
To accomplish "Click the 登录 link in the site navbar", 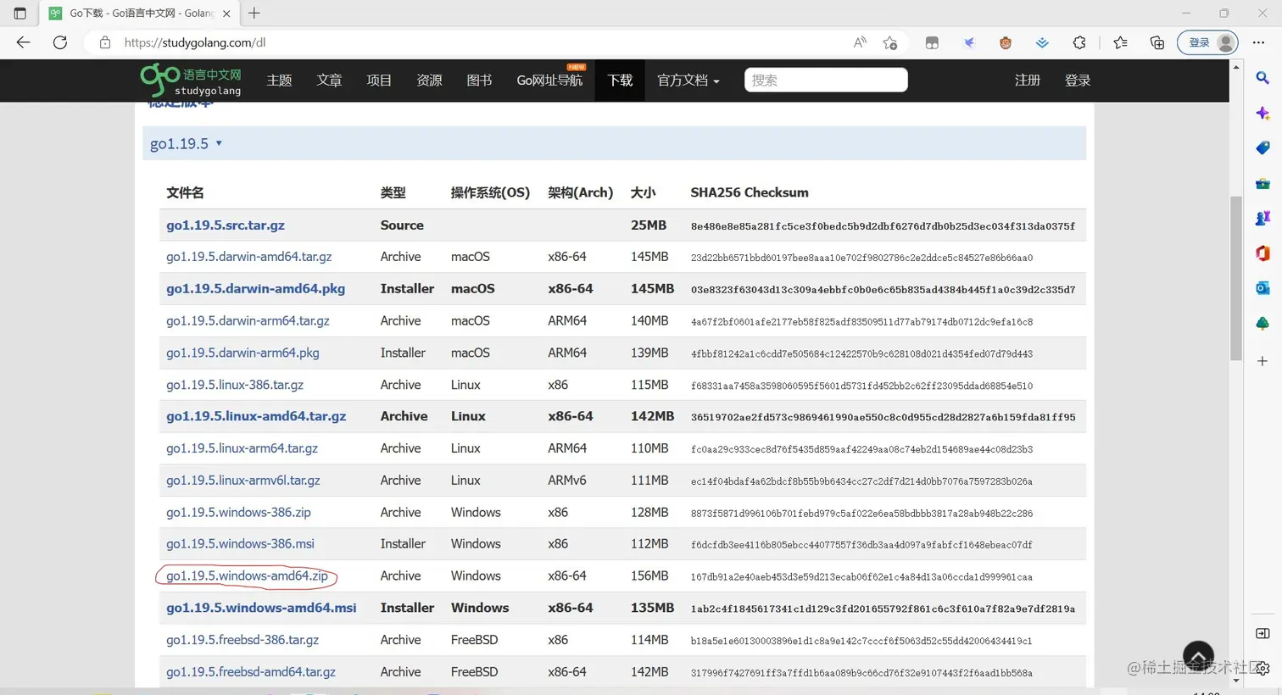I will tap(1078, 81).
